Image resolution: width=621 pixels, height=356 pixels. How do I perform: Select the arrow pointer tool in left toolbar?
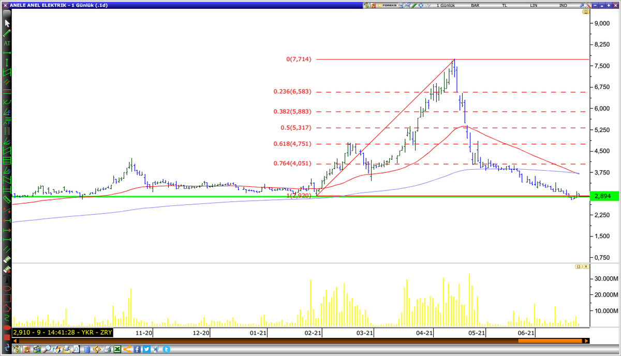coord(7,23)
